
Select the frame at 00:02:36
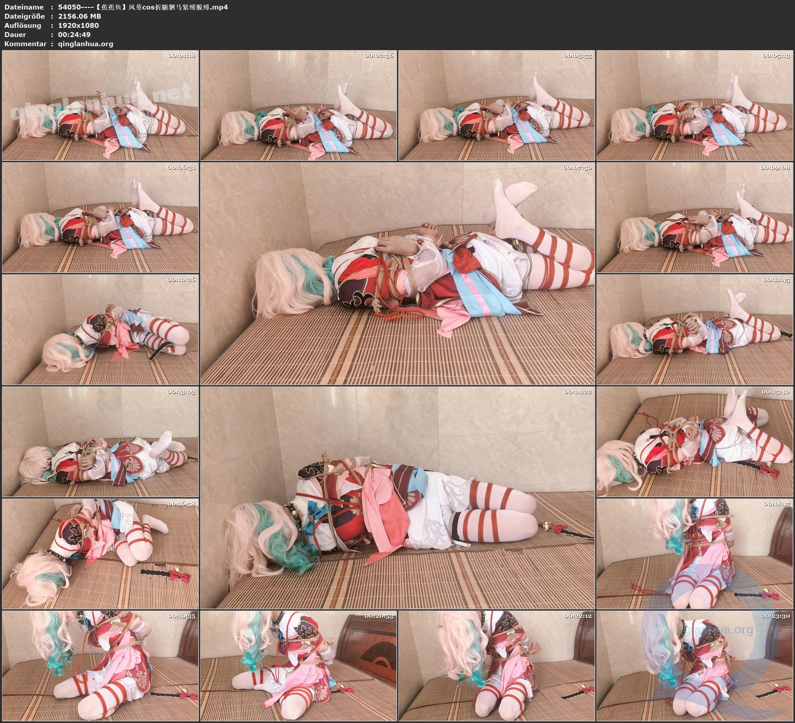[298, 106]
